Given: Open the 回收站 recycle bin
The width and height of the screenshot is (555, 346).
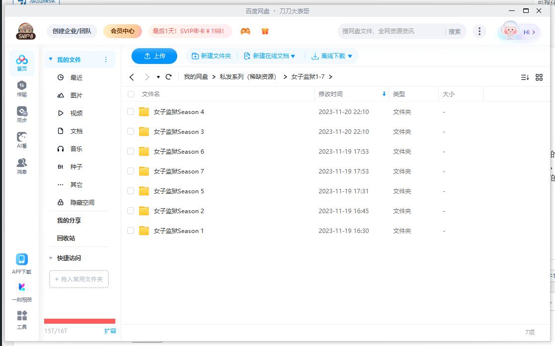Looking at the screenshot, I should 66,238.
